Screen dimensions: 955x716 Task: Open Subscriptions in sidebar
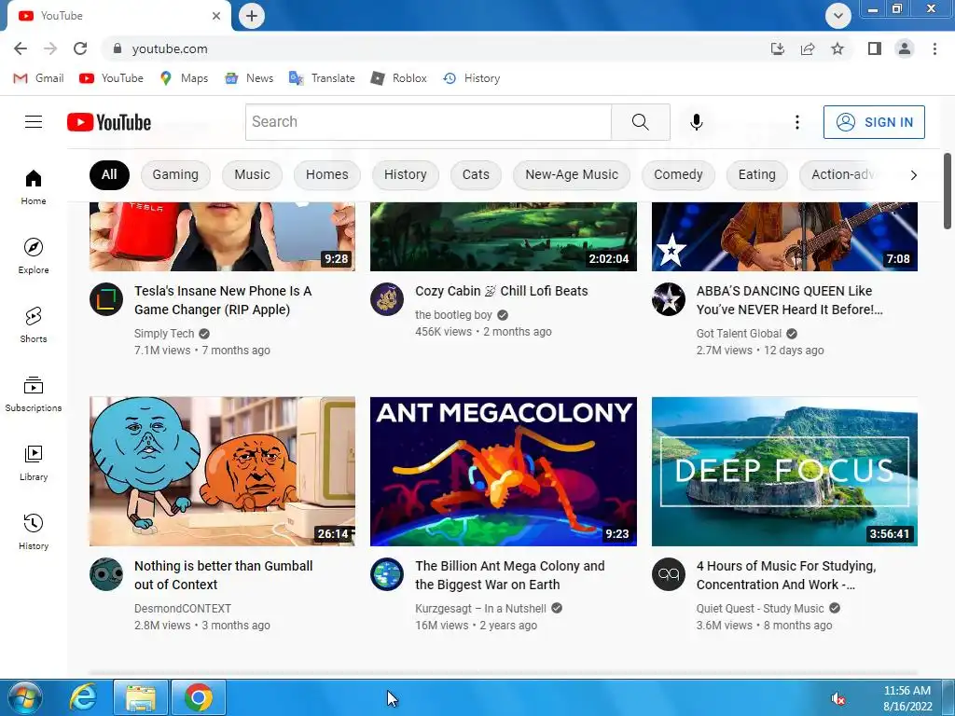pyautogui.click(x=34, y=394)
